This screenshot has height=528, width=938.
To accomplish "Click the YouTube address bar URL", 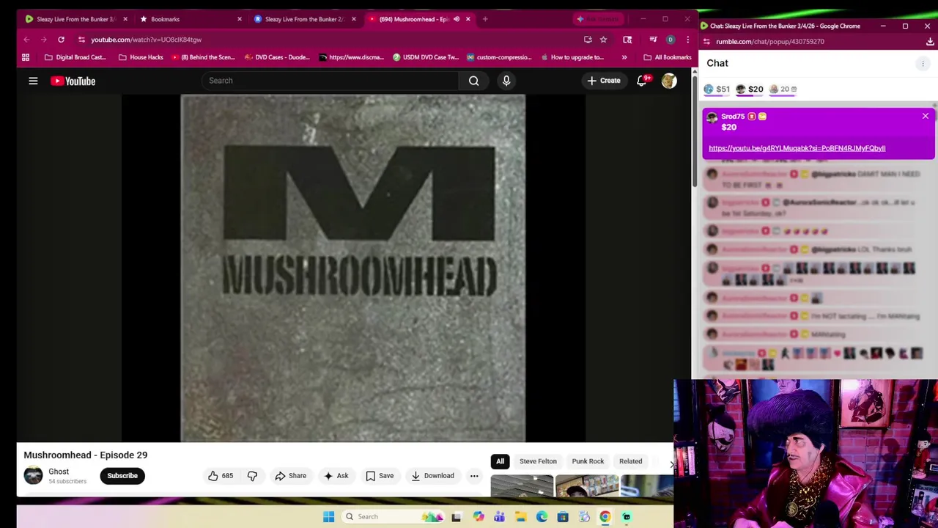I will [x=146, y=40].
